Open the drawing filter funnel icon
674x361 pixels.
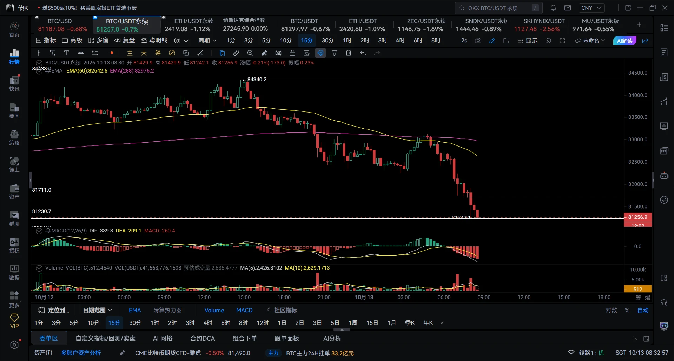pos(334,53)
